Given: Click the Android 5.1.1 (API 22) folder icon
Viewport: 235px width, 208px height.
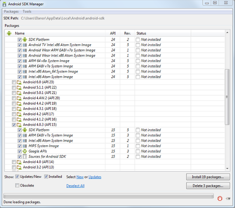Looking at the screenshot, I should click(x=19, y=87).
